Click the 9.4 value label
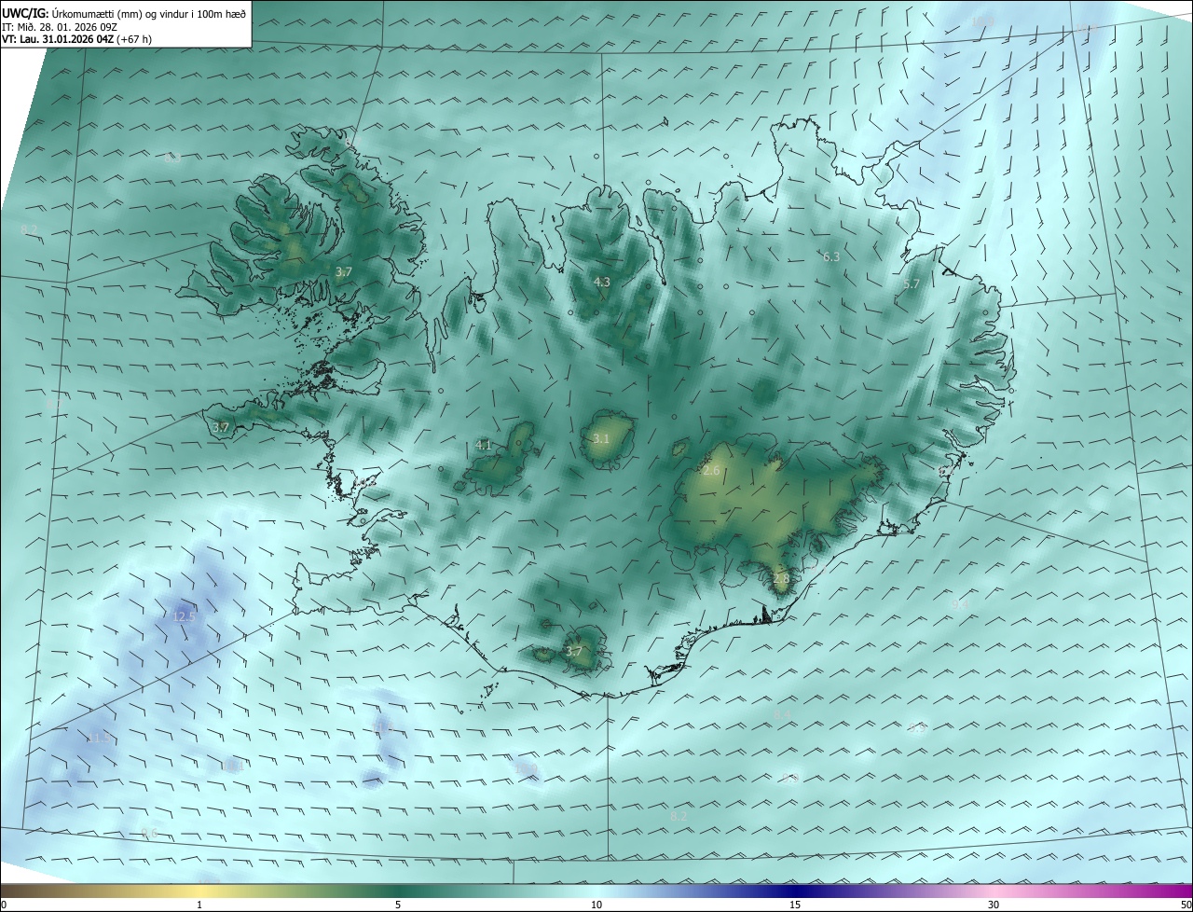This screenshot has height=912, width=1193. 960,604
